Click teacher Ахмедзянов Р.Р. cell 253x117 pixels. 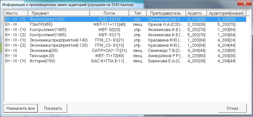pyautogui.click(x=166, y=56)
